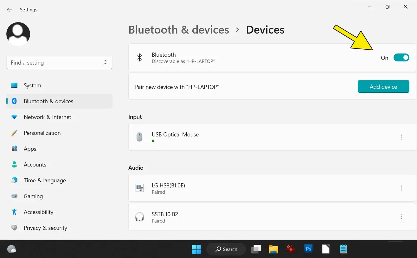The image size is (417, 258).
Task: Select Apps from the sidebar
Action: [x=30, y=148]
